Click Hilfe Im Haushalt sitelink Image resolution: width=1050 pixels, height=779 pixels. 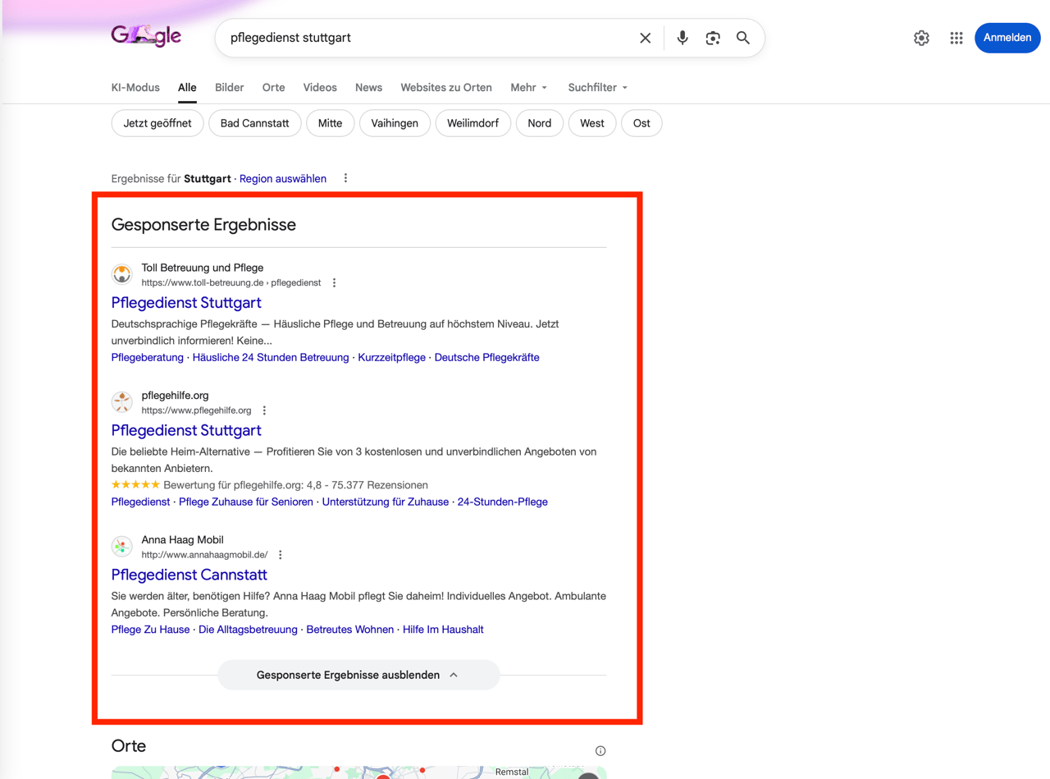[443, 630]
